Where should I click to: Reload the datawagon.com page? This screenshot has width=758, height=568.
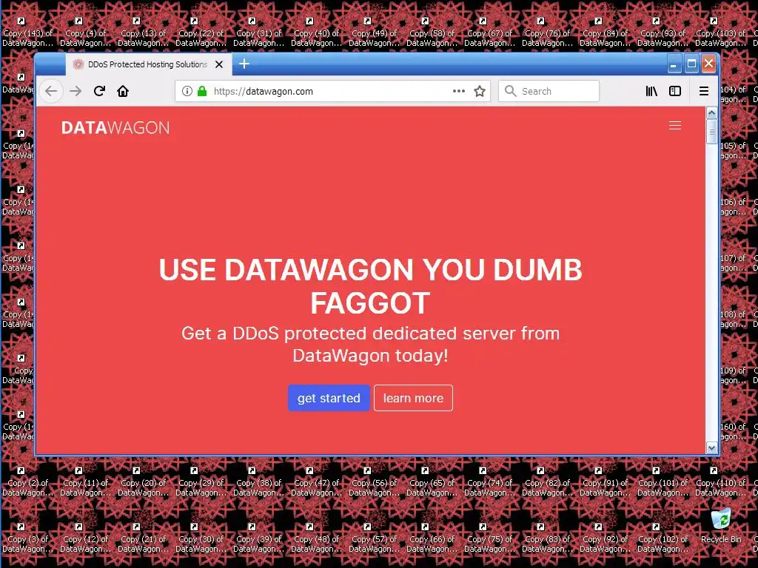pos(100,91)
